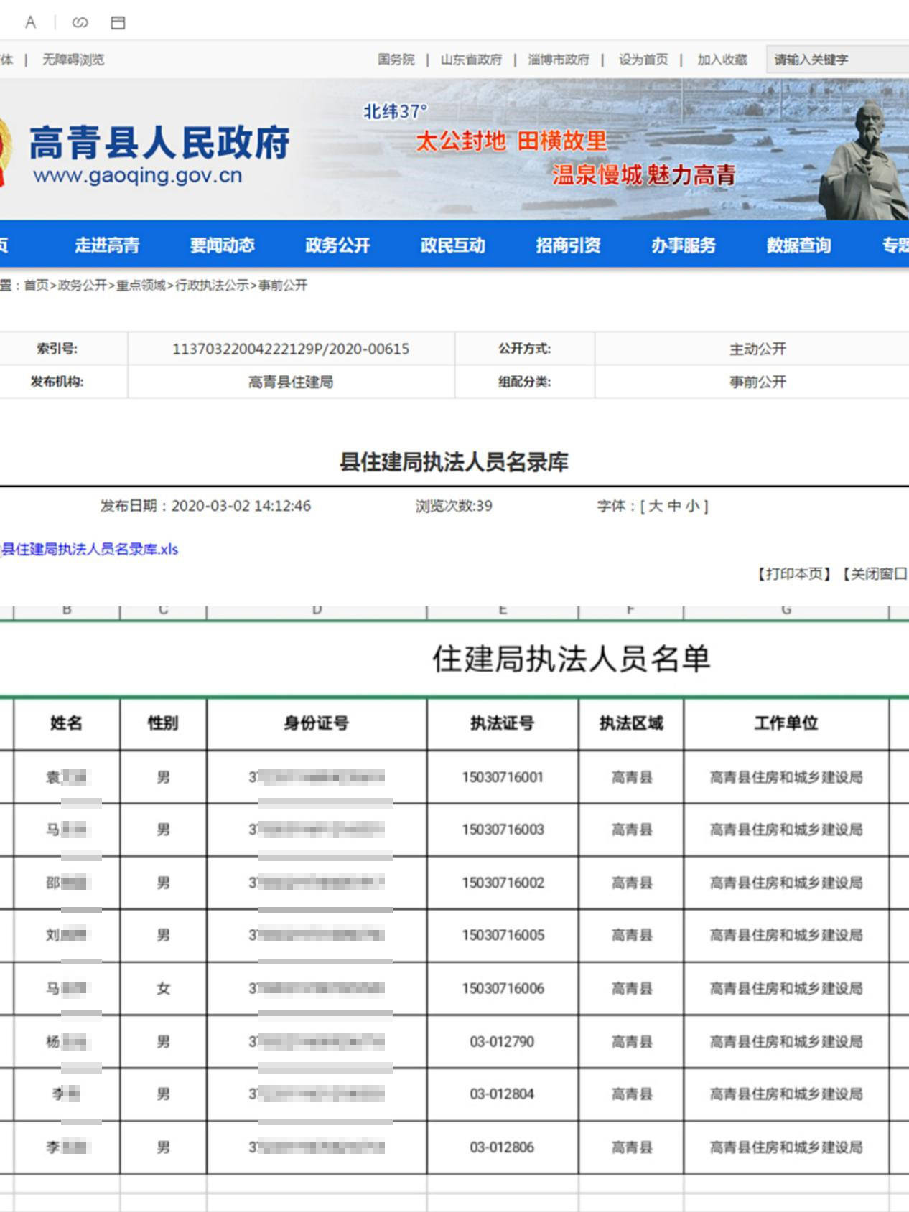
Task: Go to 首页 in breadcrumb
Action: pyautogui.click(x=36, y=286)
